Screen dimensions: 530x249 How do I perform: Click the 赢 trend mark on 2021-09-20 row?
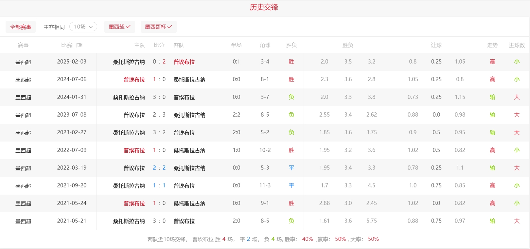pyautogui.click(x=492, y=186)
